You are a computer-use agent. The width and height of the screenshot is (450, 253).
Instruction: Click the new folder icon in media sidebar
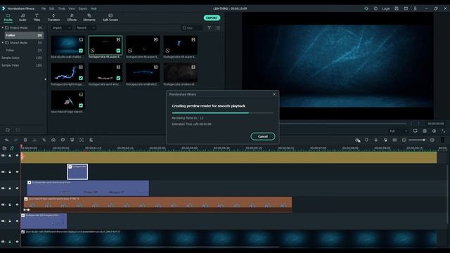pos(8,130)
